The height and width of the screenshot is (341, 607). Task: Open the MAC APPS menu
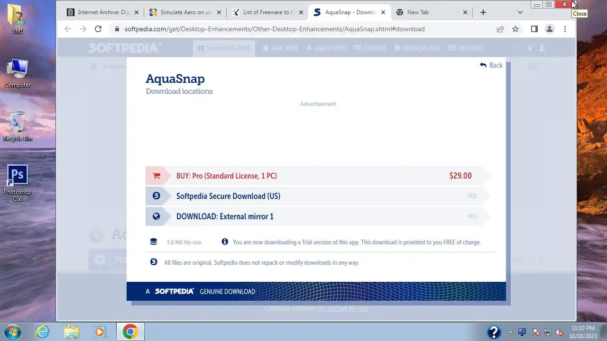click(280, 48)
